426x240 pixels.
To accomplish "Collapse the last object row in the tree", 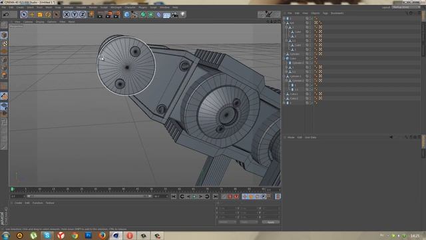I will (284, 103).
